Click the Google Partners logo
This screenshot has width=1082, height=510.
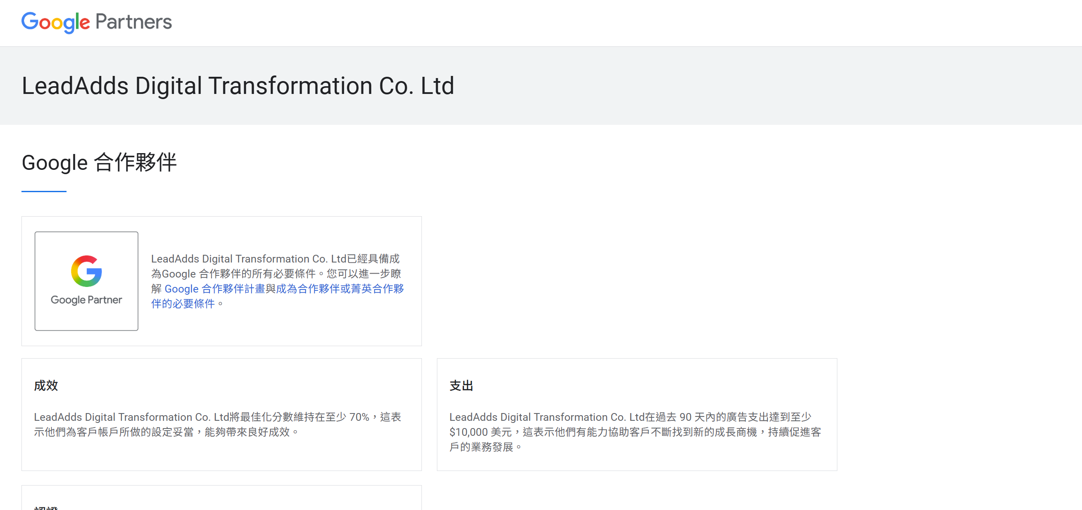[x=97, y=22]
